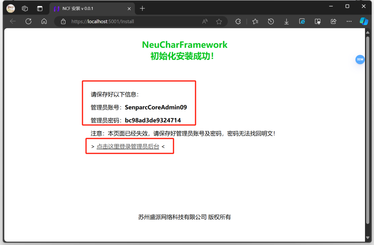
Task: Open the Browser essentials icon
Action: point(318,21)
